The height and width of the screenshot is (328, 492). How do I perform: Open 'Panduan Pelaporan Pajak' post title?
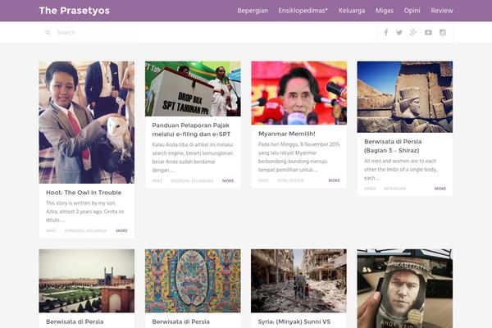pyautogui.click(x=191, y=130)
